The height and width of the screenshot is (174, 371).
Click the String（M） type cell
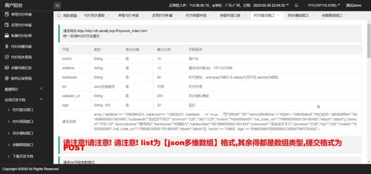pyautogui.click(x=102, y=105)
